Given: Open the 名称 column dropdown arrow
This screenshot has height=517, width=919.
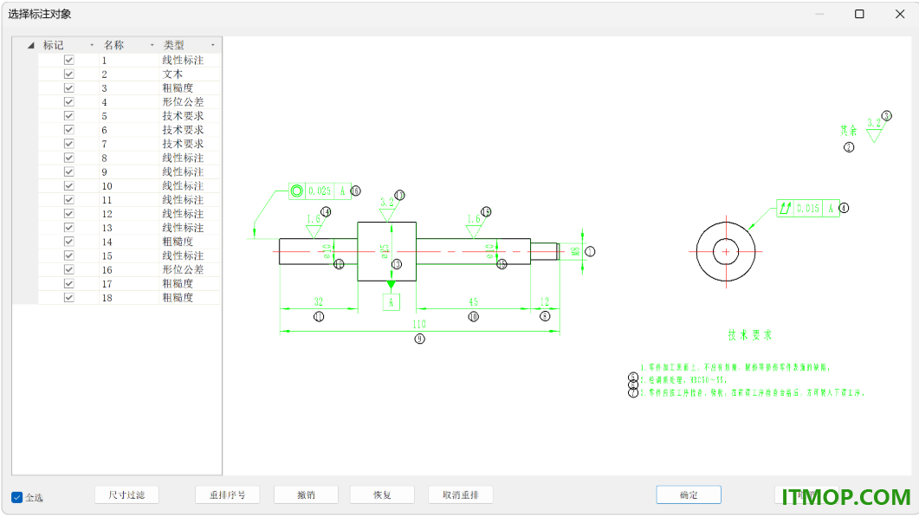Looking at the screenshot, I should point(152,45).
